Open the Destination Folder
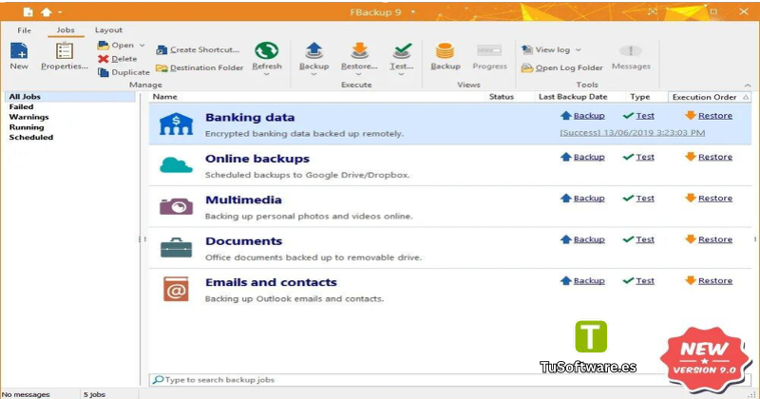Image resolution: width=760 pixels, height=399 pixels. pos(199,67)
